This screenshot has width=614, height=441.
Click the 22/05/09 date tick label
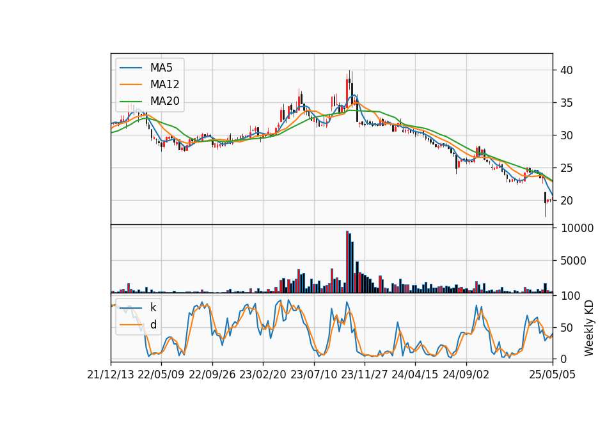click(161, 375)
